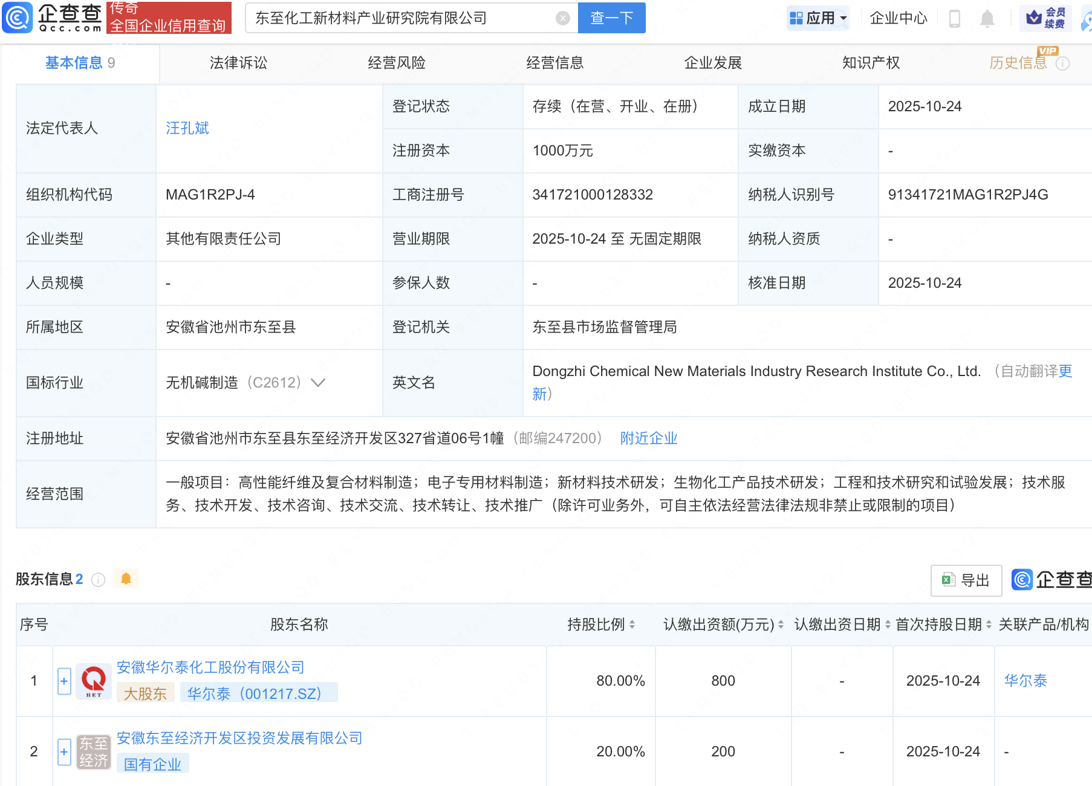Open the mobile phone app icon
1092x786 pixels.
click(x=955, y=19)
